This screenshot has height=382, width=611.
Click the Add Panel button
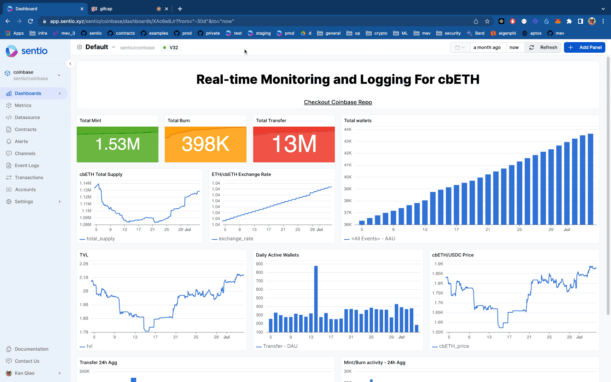(x=584, y=47)
